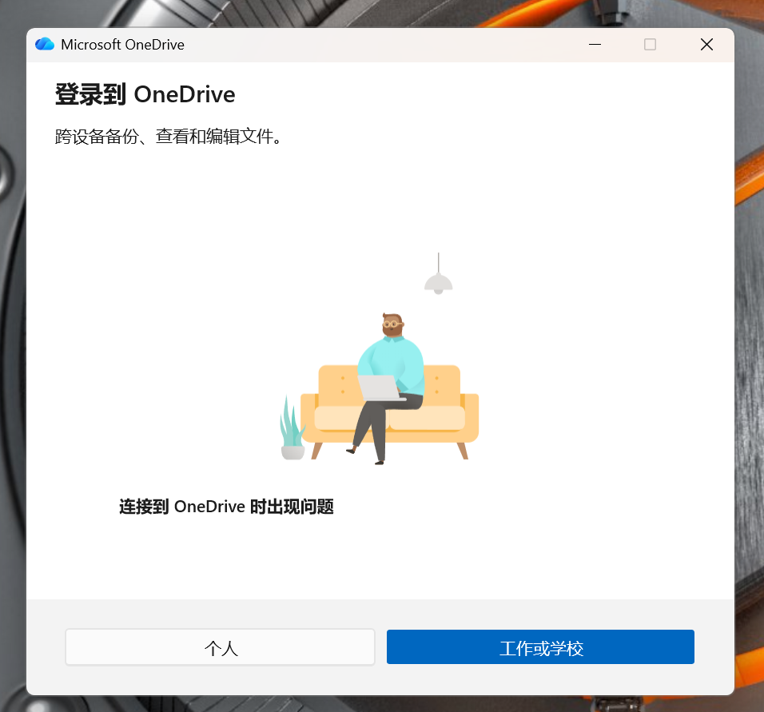764x712 pixels.
Task: Click the 跨设备备份、查看和编辑文件 subtitle text
Action: click(169, 137)
